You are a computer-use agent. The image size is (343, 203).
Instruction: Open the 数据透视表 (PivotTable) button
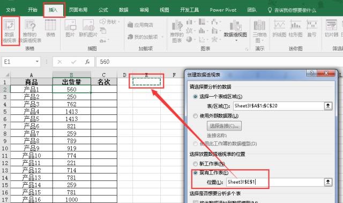(10, 31)
